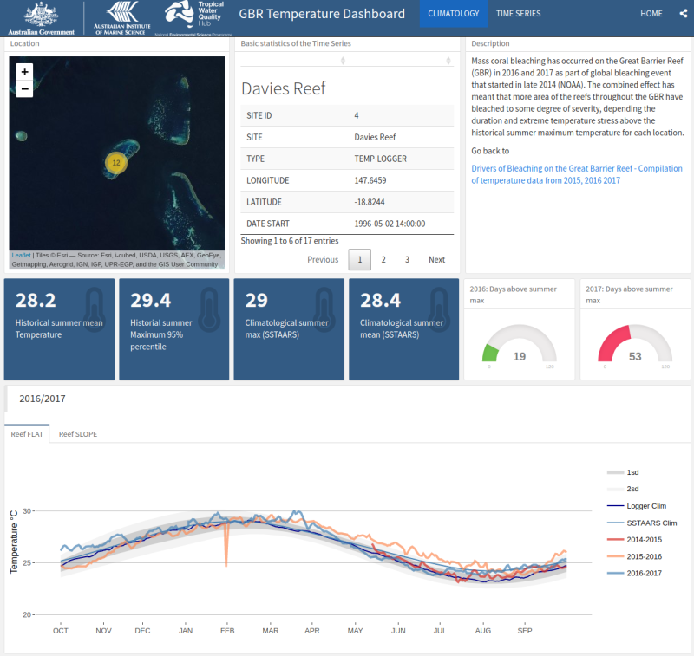The width and height of the screenshot is (694, 656).
Task: Click the latitude value -18.8244
Action: (x=370, y=202)
